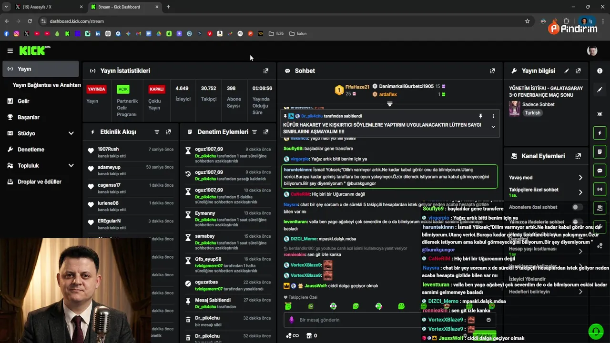
Task: Unpin the pinned chat message
Action: tap(480, 116)
